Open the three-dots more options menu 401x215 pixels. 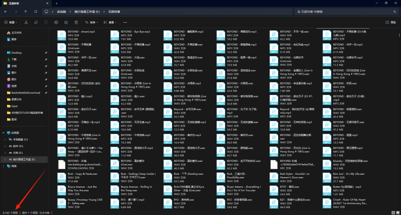[125, 22]
